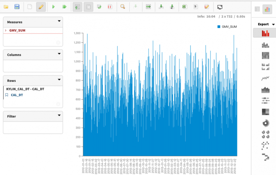
Task: Click the blue GMV_SUM legend swatch
Action: tap(219, 27)
